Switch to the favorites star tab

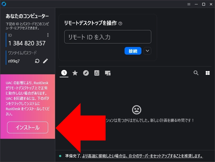pos(75,73)
